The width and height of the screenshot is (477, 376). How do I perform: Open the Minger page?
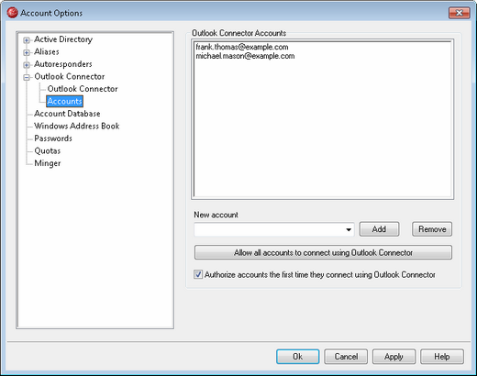click(x=48, y=163)
